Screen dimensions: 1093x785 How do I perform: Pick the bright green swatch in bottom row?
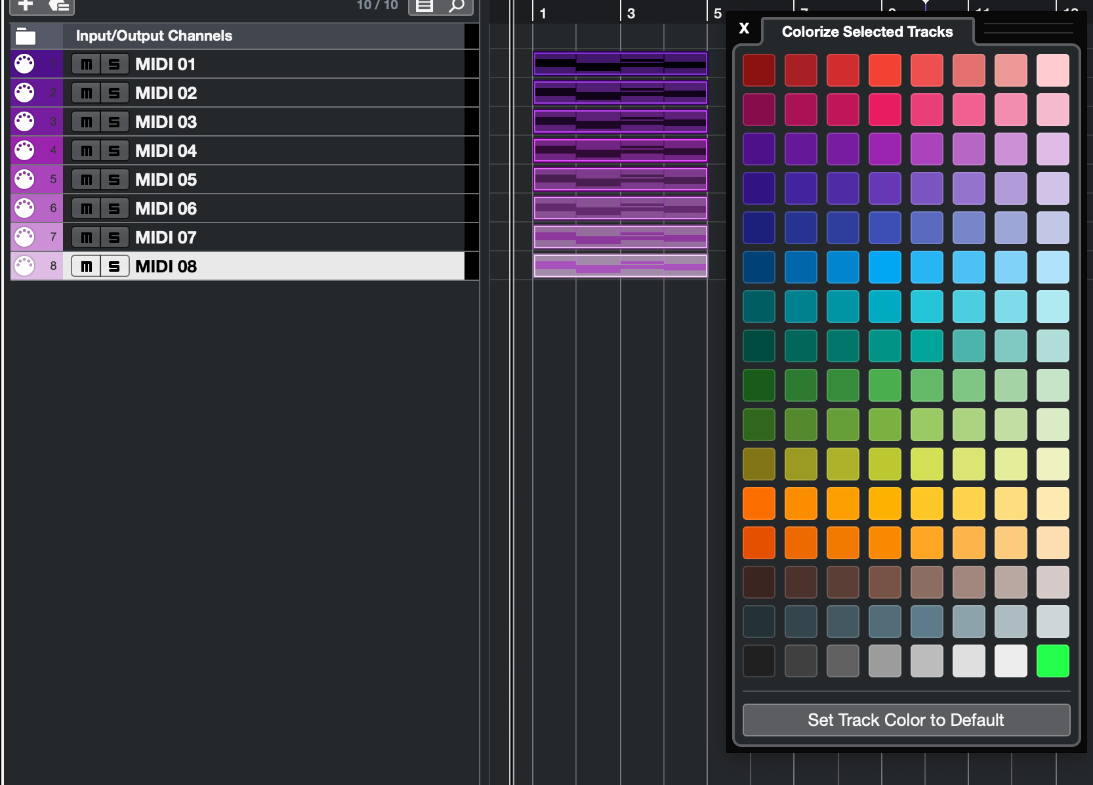point(1052,661)
